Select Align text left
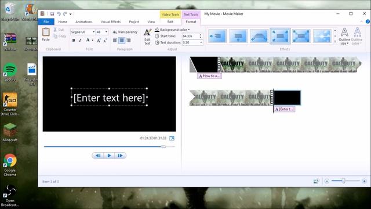371x209 pixels. (115, 40)
